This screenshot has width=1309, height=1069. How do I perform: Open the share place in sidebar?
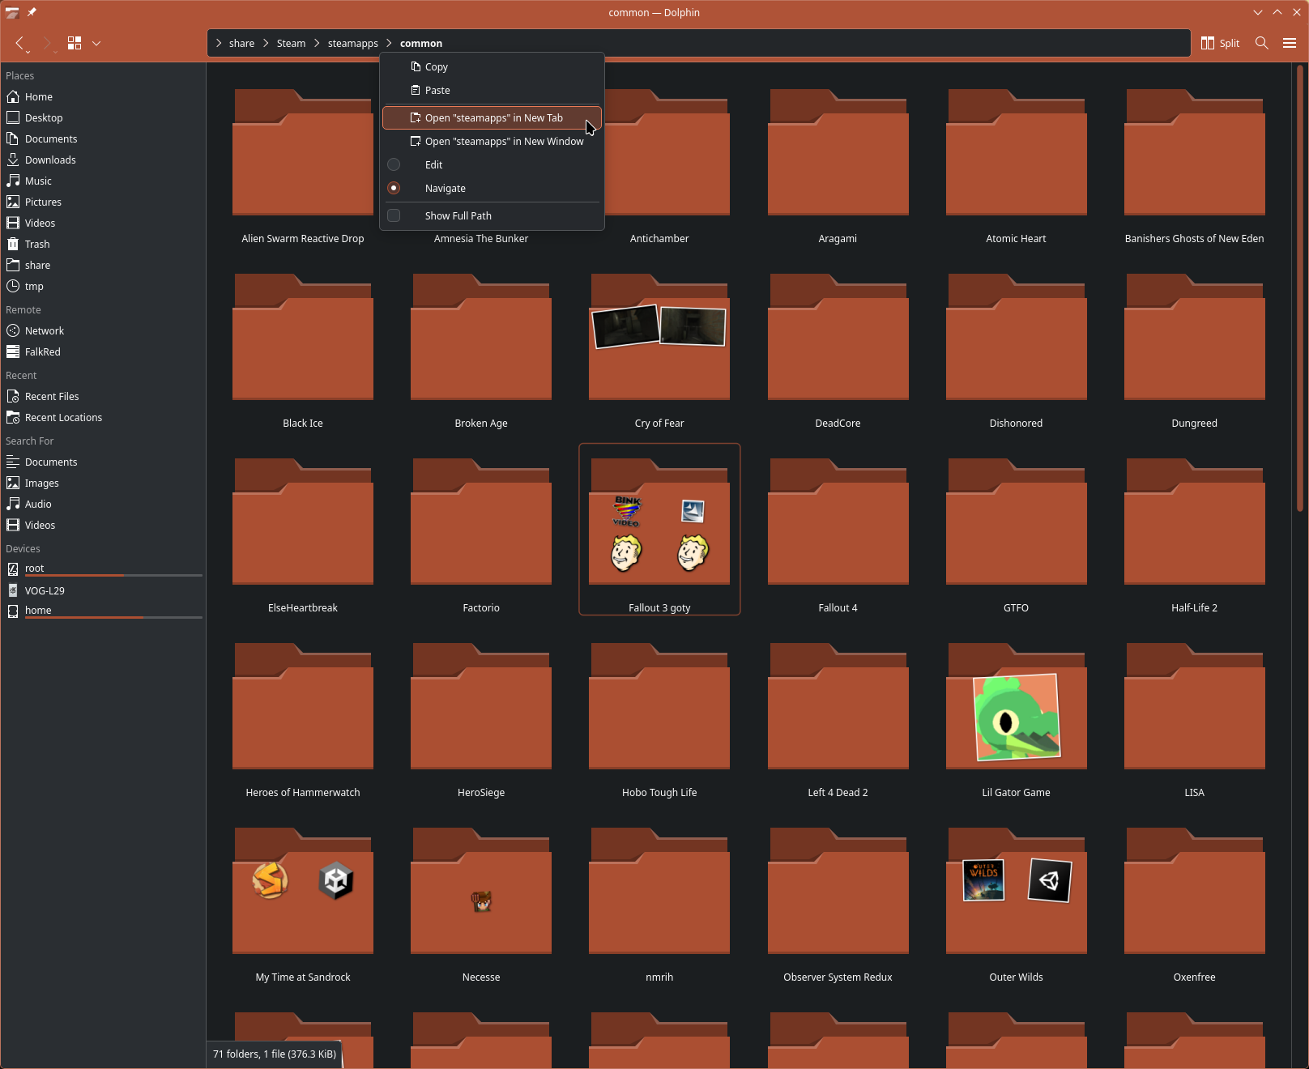click(103, 265)
